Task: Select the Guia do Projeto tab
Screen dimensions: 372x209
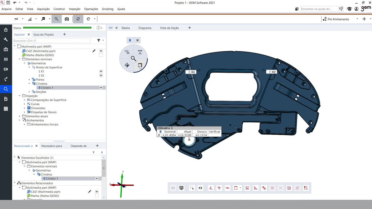Action: pos(44,35)
